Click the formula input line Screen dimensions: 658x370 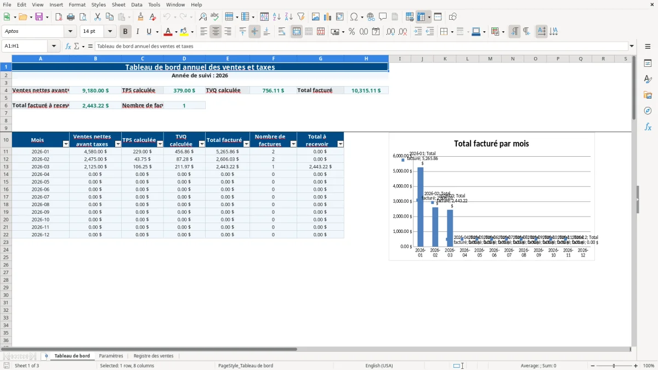click(x=361, y=46)
